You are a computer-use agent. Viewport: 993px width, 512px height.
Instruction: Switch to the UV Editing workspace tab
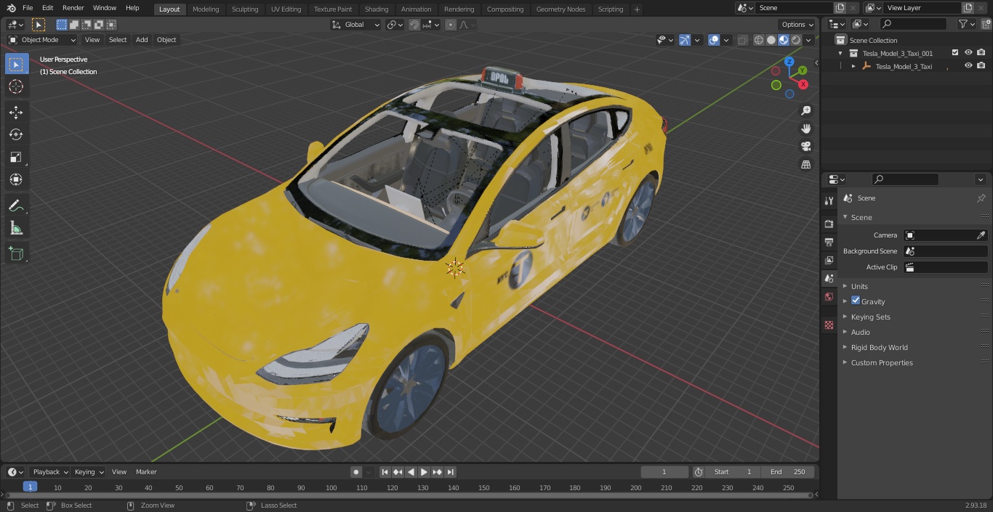pos(286,9)
